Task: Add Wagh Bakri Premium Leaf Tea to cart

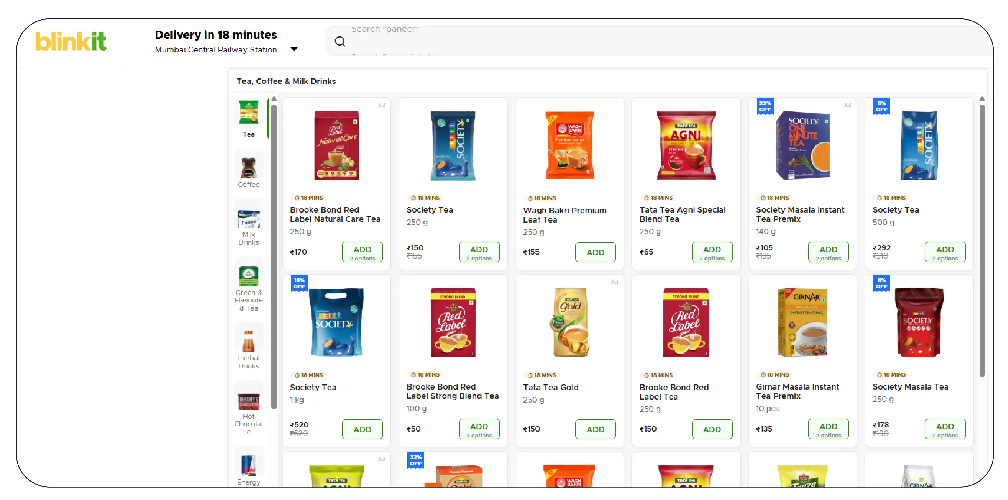Action: [595, 253]
